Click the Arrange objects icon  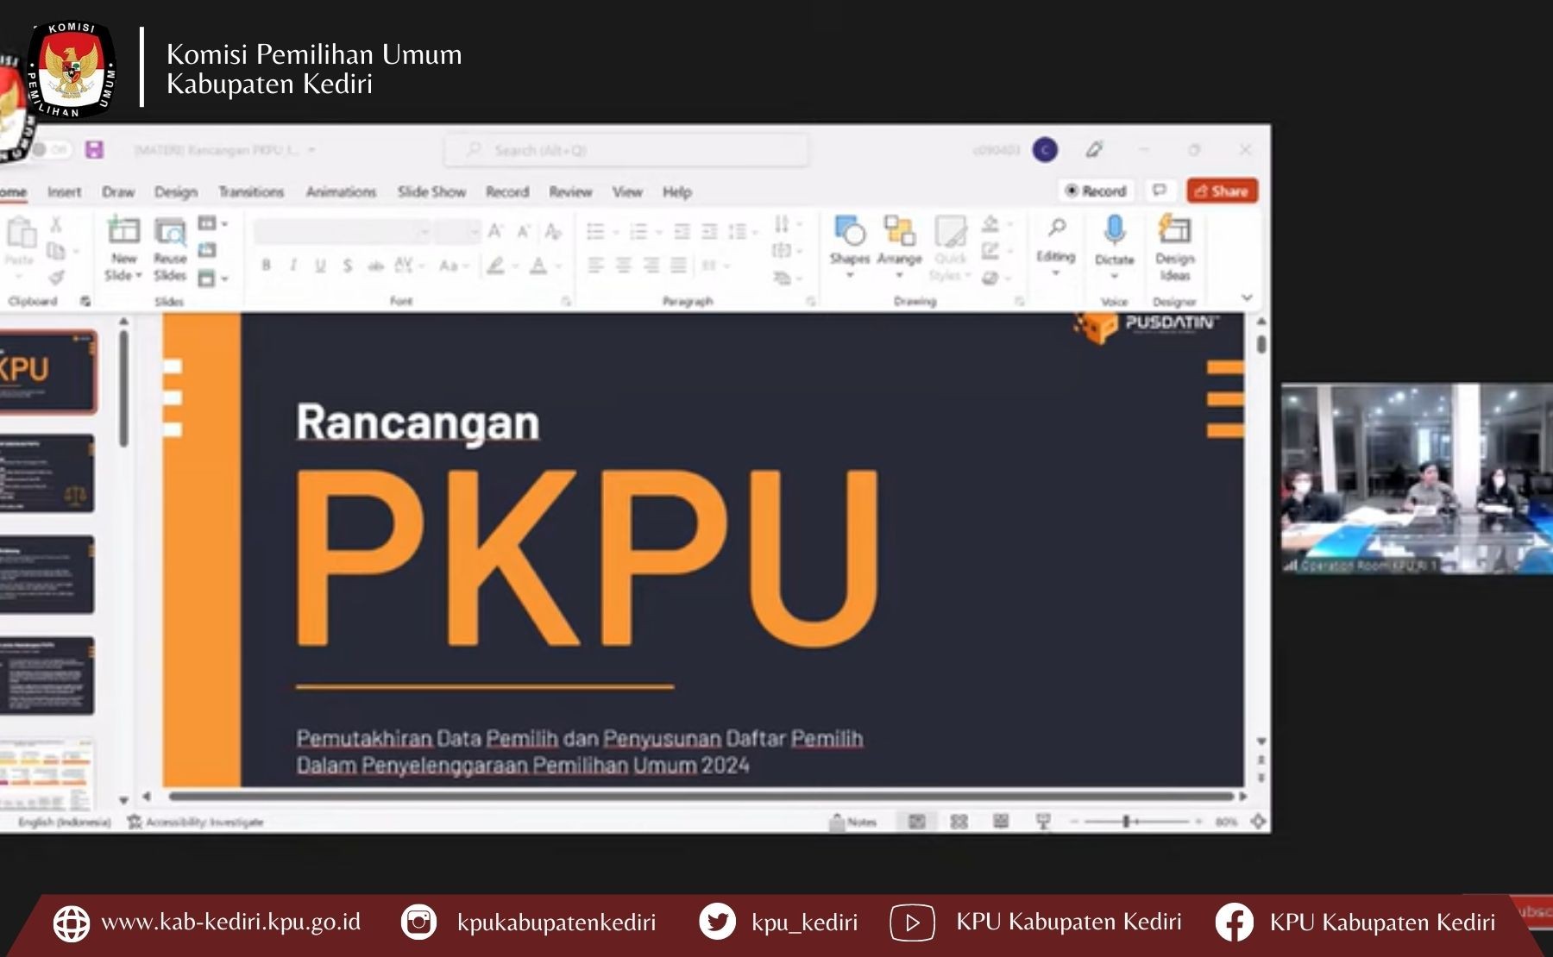click(x=899, y=233)
